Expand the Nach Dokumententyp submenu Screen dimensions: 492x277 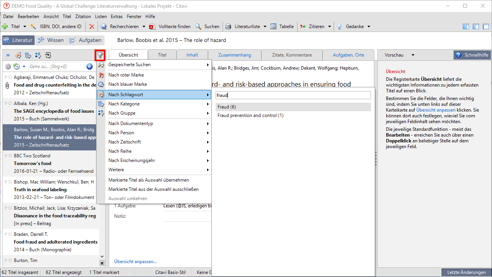(208, 123)
